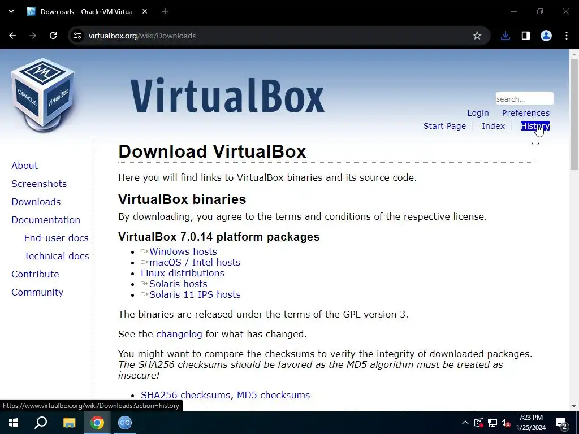The height and width of the screenshot is (434, 579).
Task: Open Chrome downloads icon
Action: coord(505,36)
